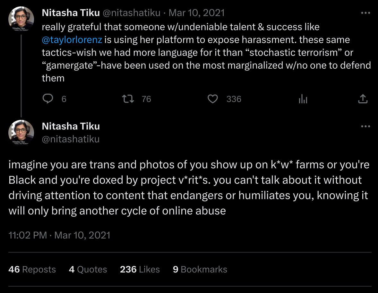Open more options on the first tweet

pos(365,13)
